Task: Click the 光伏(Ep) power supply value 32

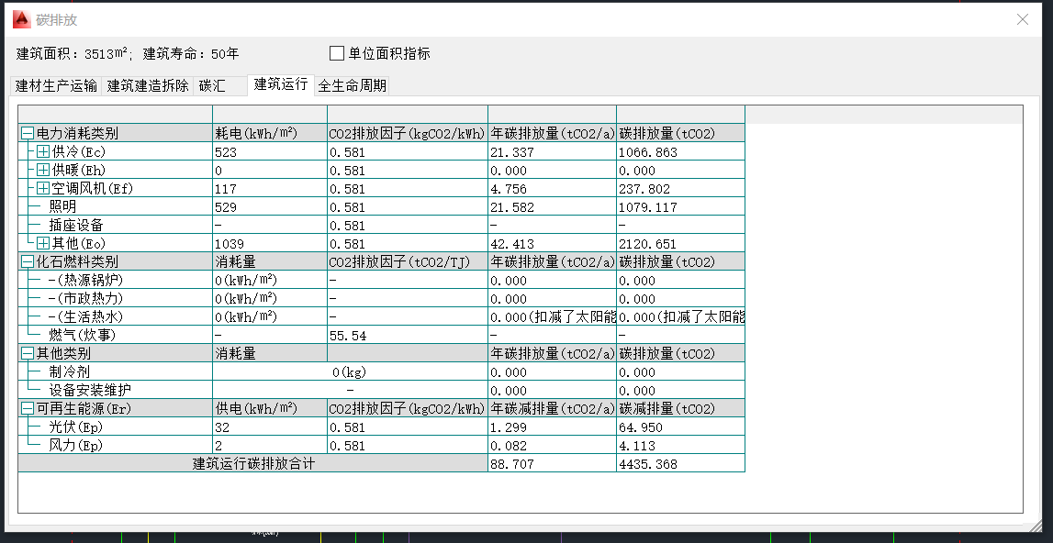Action: pyautogui.click(x=222, y=427)
